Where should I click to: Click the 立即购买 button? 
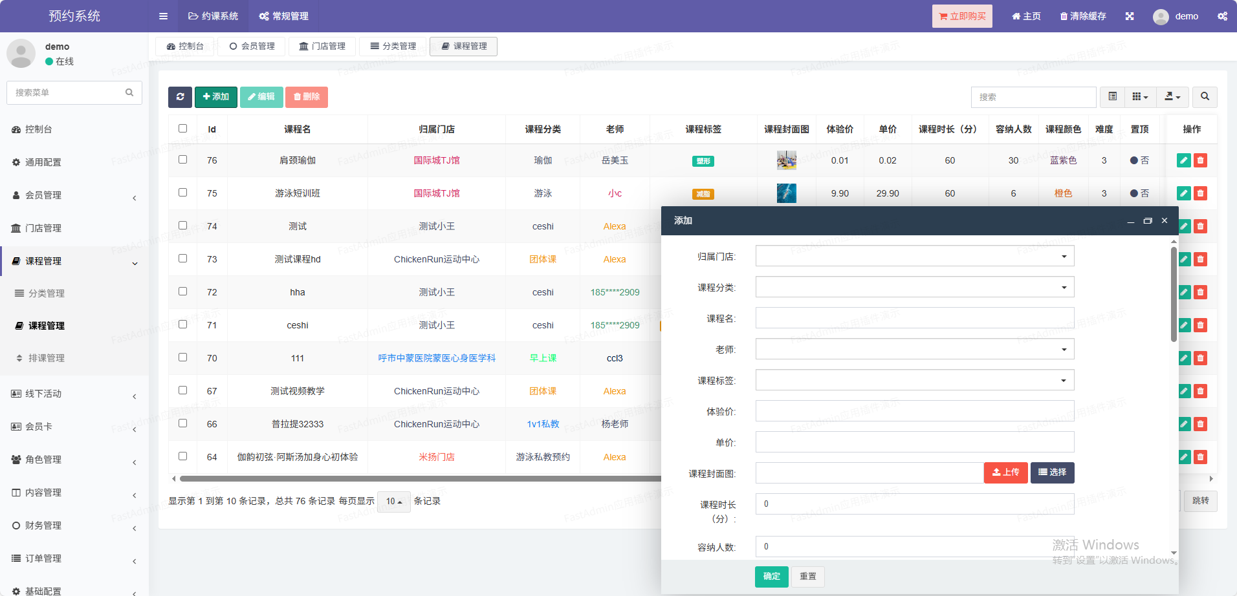[x=961, y=16]
